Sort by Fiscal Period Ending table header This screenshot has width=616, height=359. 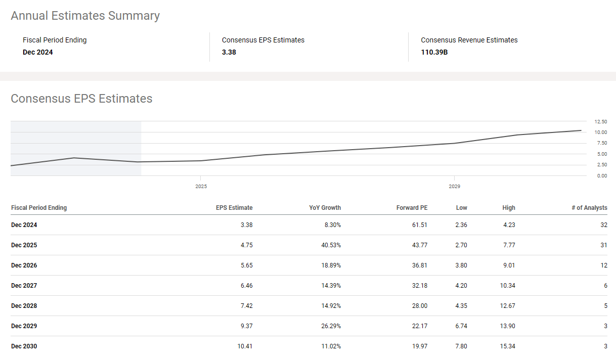coord(39,208)
